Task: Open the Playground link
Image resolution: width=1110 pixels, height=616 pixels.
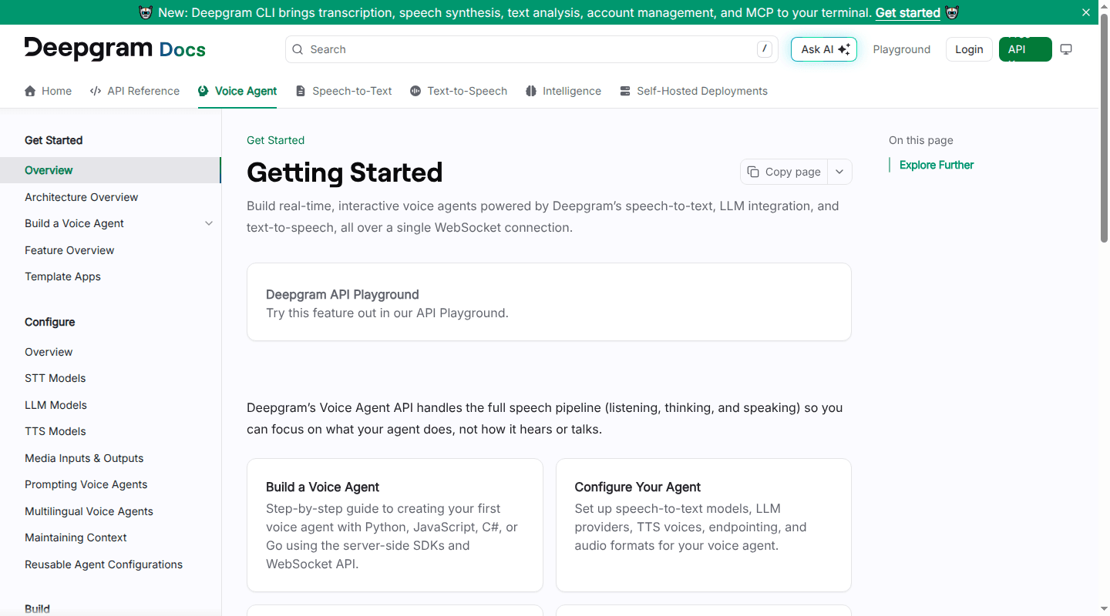Action: [902, 49]
